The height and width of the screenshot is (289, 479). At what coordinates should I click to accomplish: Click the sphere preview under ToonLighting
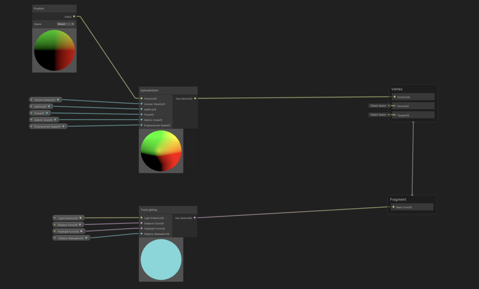tap(161, 259)
